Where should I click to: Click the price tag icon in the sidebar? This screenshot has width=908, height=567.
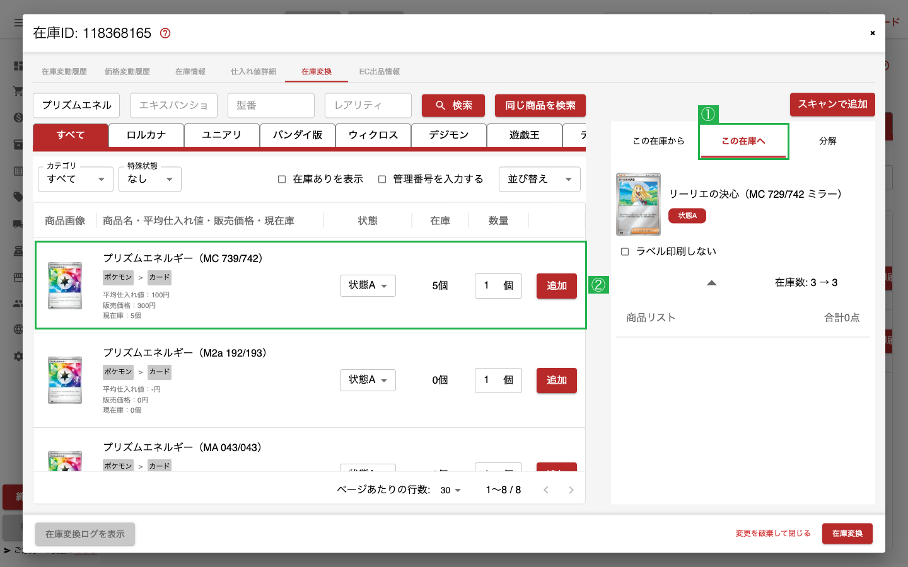pos(18,197)
